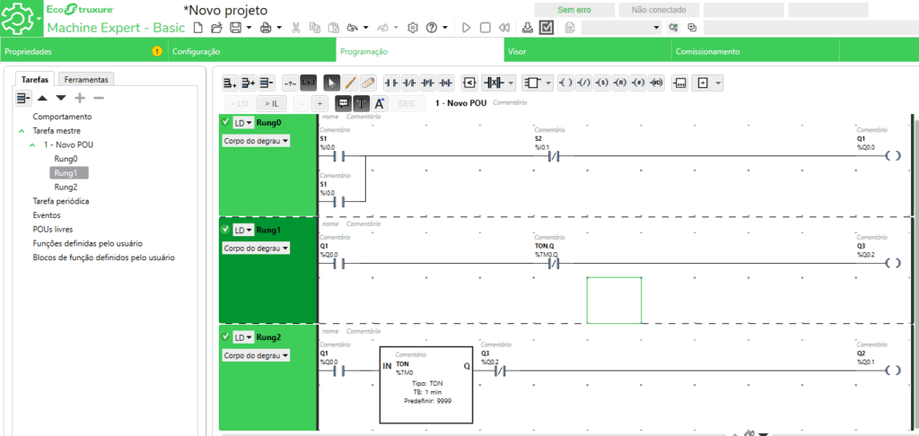Select the eraser tool
919x436 pixels.
pos(368,83)
